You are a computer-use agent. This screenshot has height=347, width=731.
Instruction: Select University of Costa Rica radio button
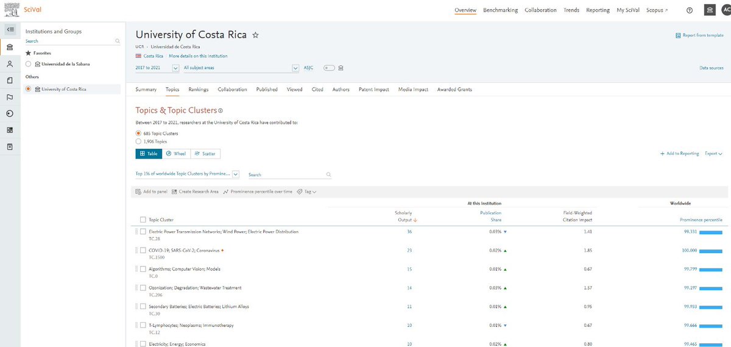29,89
